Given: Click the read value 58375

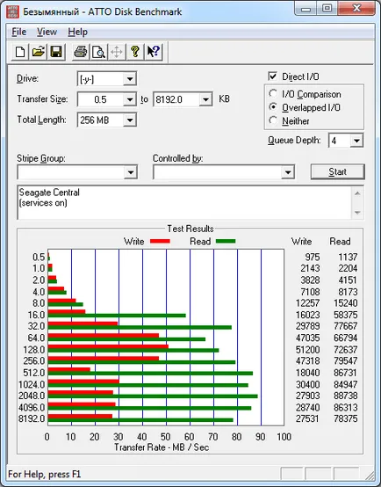Looking at the screenshot, I should click(345, 315).
